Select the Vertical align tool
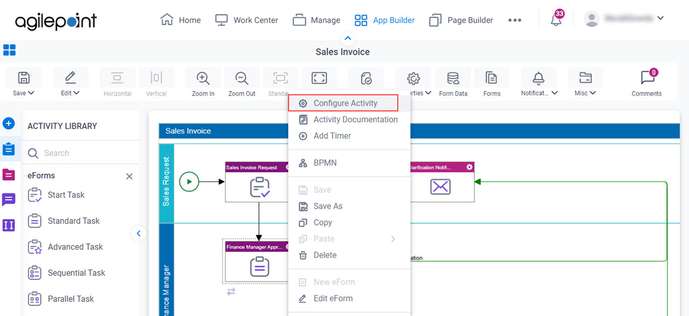Viewport: 689px width, 316px height. (x=156, y=83)
